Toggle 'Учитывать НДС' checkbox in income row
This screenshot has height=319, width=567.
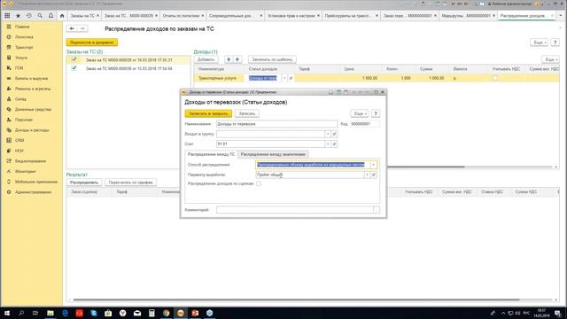pos(494,78)
